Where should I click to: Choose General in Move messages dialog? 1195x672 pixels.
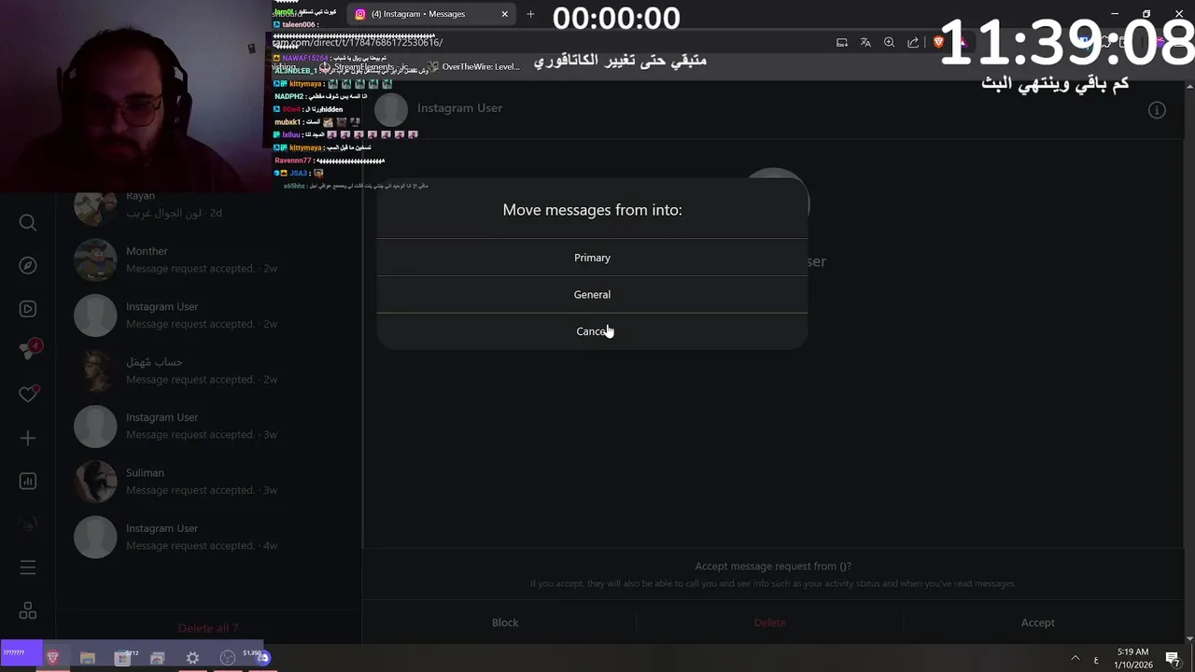(592, 294)
